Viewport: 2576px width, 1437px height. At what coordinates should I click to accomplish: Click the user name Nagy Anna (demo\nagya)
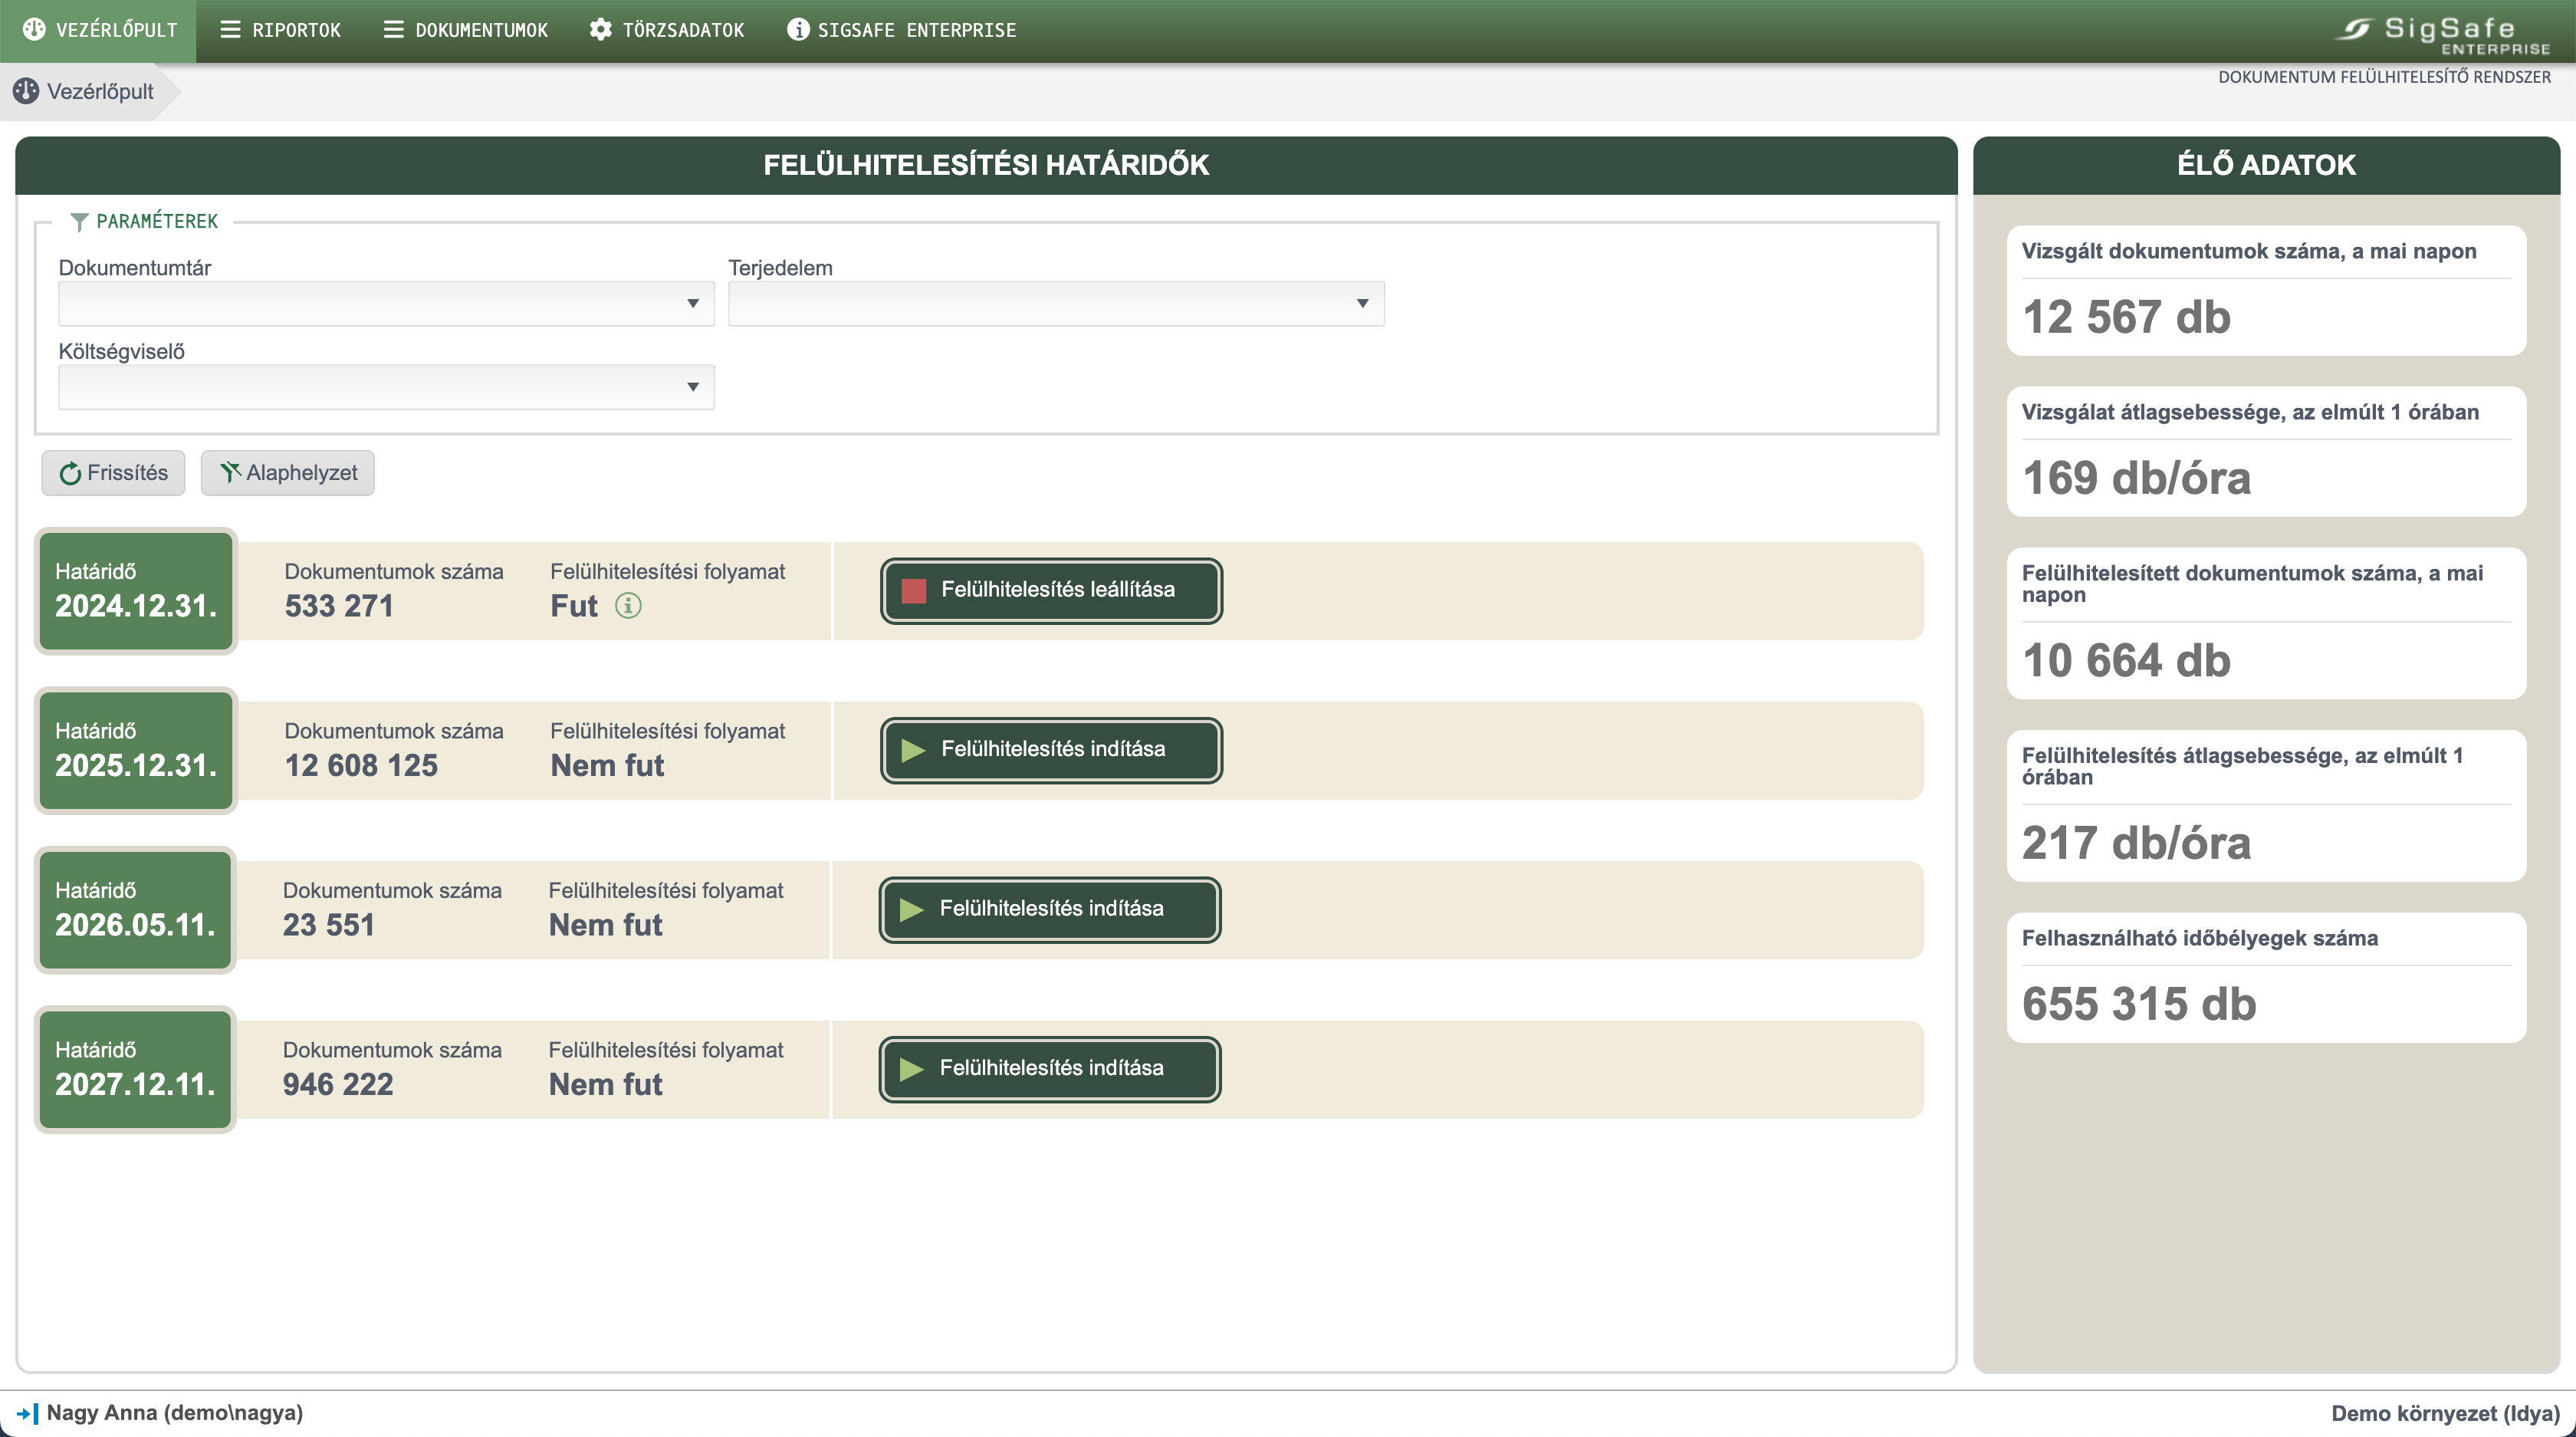(x=175, y=1413)
